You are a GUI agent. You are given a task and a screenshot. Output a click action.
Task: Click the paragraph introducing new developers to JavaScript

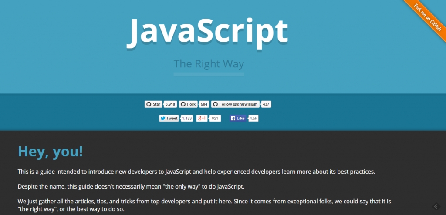(x=196, y=172)
